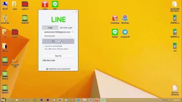
Task: Open the LINE User Login link
Action: pyautogui.click(x=49, y=60)
